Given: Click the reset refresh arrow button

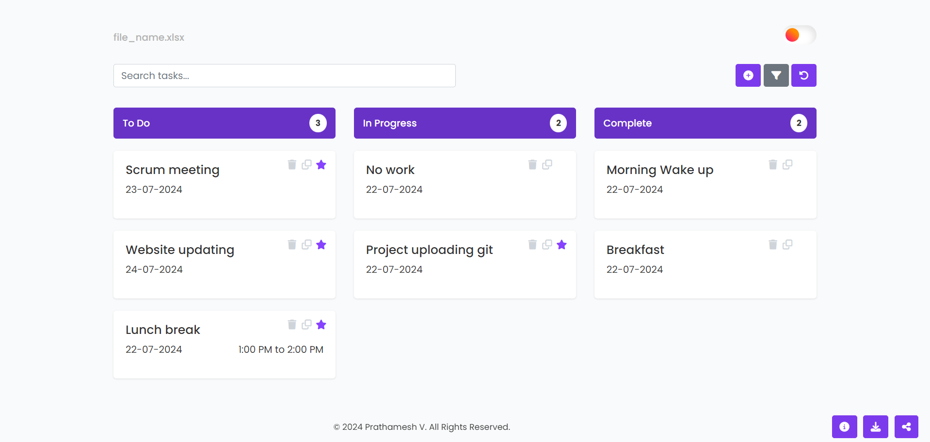Looking at the screenshot, I should point(803,76).
